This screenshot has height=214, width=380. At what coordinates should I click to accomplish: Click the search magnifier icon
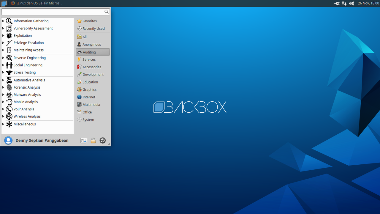(106, 12)
